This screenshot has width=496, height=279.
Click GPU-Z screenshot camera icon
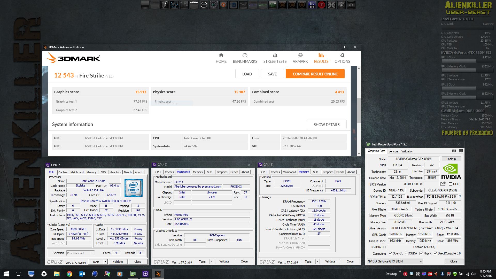454,151
